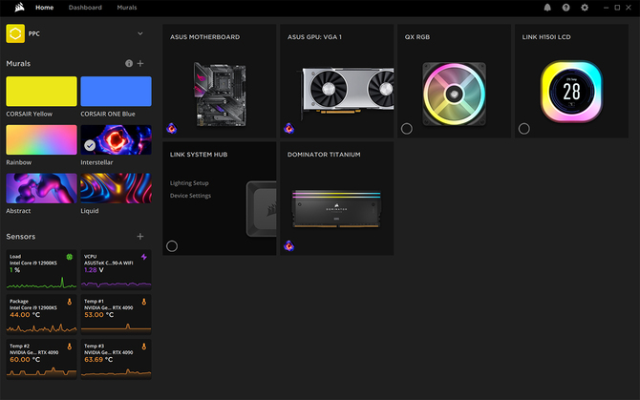Click thermometer icon on Temp #2 sensor
This screenshot has height=400, width=640.
pos(70,347)
